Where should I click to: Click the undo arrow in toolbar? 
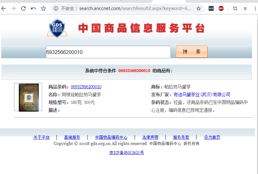[33, 8]
